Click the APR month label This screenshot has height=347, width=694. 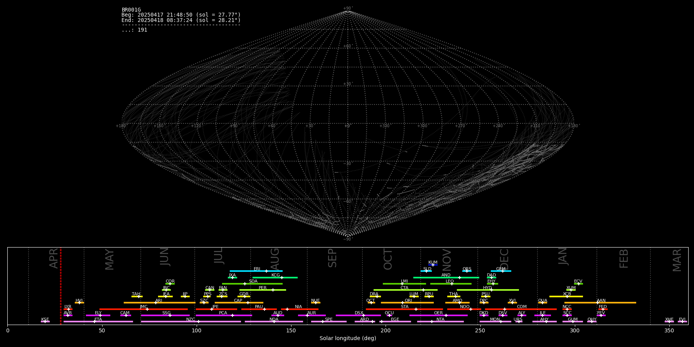point(54,258)
